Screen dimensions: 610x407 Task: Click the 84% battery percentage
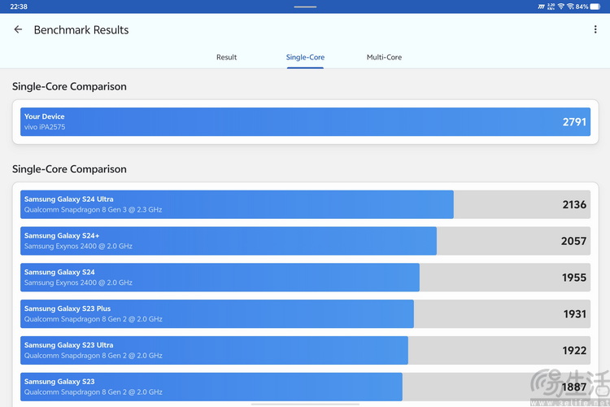pos(582,7)
